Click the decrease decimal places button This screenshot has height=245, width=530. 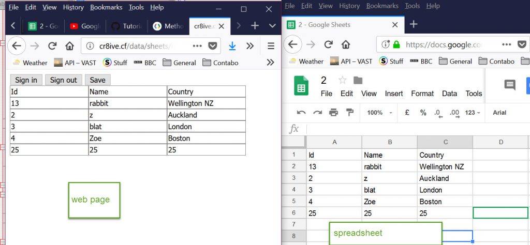click(x=438, y=113)
